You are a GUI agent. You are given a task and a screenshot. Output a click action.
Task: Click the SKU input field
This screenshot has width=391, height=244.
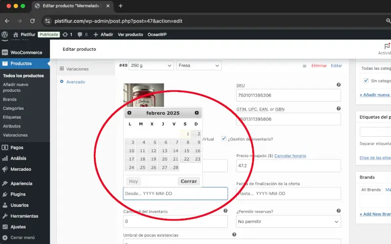click(x=288, y=95)
